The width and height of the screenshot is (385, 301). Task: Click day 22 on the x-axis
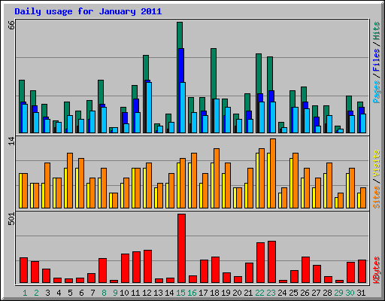[x=259, y=293]
